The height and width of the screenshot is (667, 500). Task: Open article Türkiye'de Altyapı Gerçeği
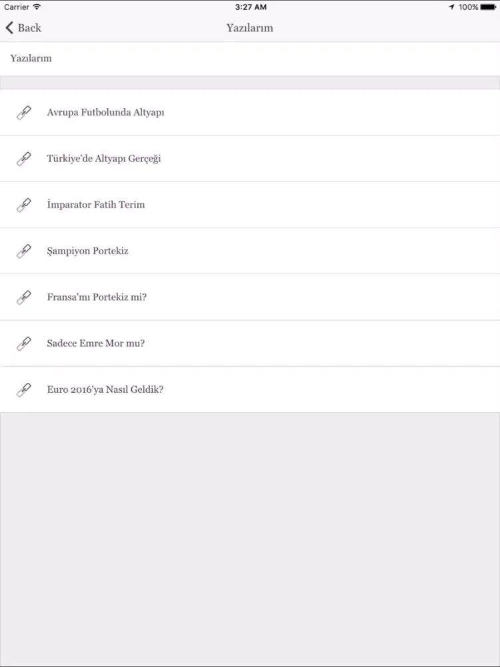(x=250, y=159)
